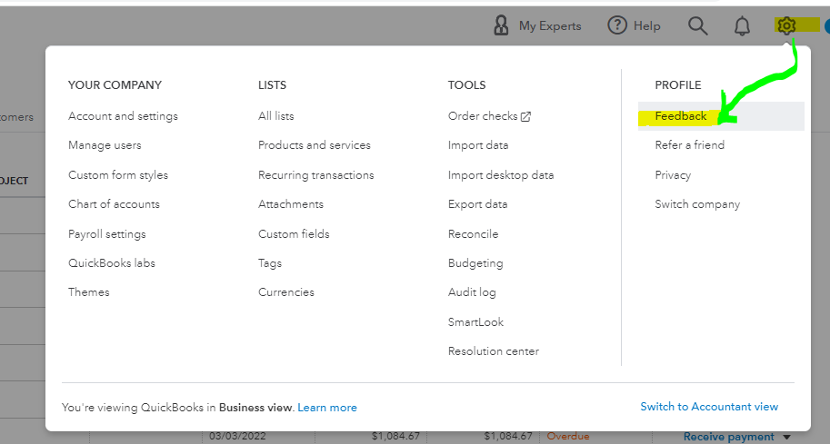Go to Chart of accounts
Image resolution: width=830 pixels, height=444 pixels.
pos(114,204)
